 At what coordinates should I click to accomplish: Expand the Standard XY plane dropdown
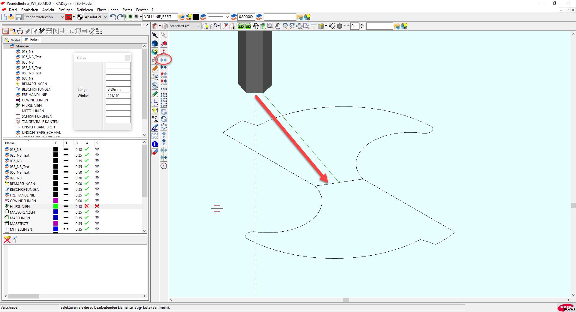[199, 26]
